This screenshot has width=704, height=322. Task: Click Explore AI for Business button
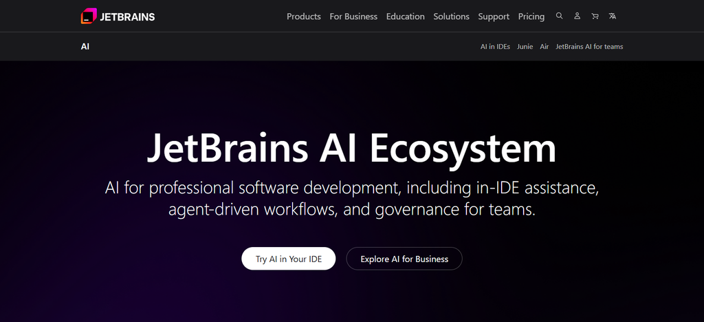[404, 259]
